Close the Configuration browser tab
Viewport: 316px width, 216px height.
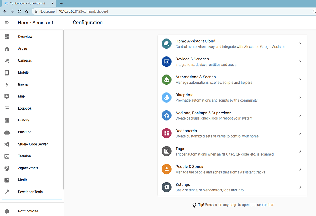click(53, 3)
